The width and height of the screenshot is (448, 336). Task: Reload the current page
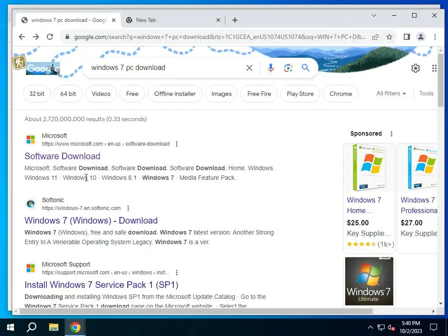(x=50, y=37)
